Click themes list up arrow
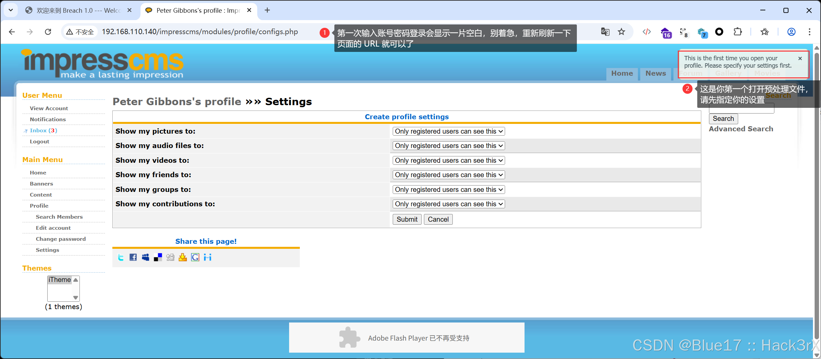Image resolution: width=821 pixels, height=359 pixels. (76, 280)
